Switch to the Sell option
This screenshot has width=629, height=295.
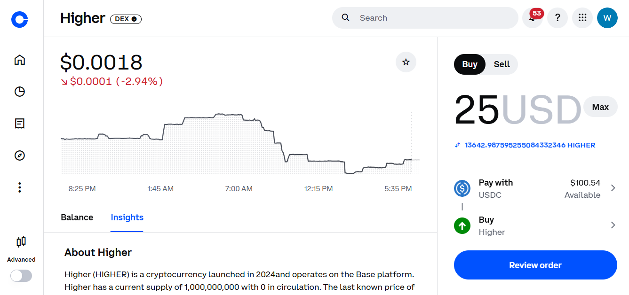502,64
